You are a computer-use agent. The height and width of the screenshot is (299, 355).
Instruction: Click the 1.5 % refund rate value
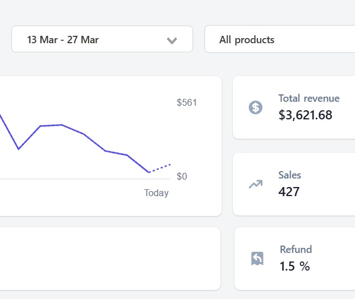pos(294,266)
